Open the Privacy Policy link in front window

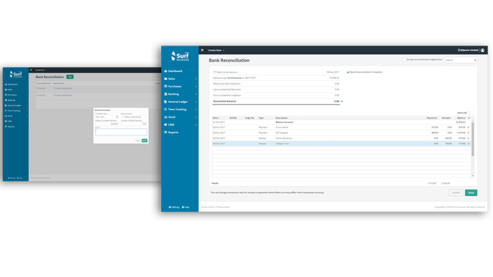[x=223, y=207]
